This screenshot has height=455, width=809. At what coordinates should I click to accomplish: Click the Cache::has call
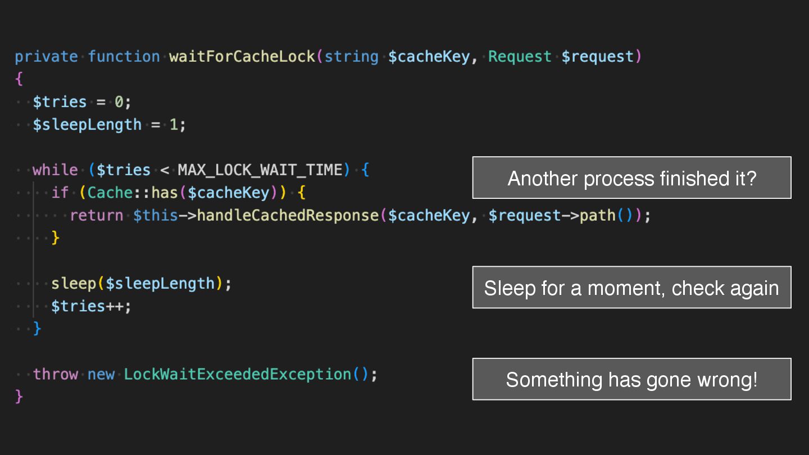[x=132, y=193]
